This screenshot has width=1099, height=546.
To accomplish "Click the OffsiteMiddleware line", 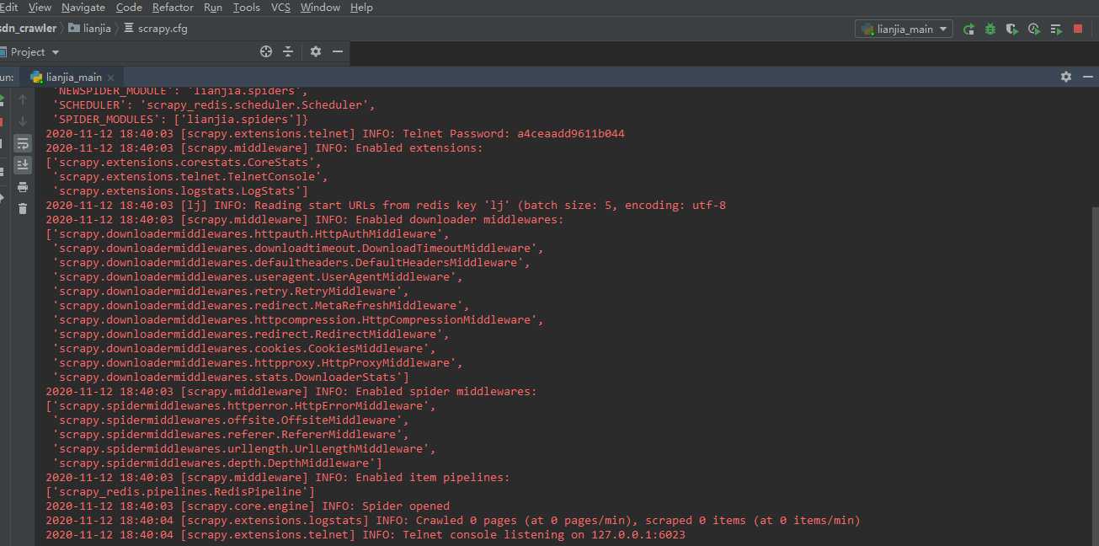I will pyautogui.click(x=231, y=420).
